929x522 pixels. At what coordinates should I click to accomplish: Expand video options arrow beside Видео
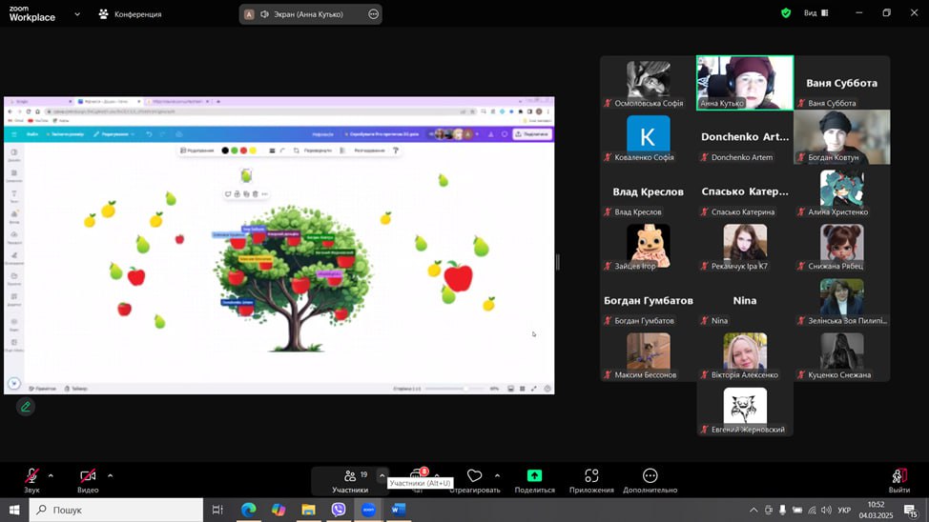click(x=110, y=475)
